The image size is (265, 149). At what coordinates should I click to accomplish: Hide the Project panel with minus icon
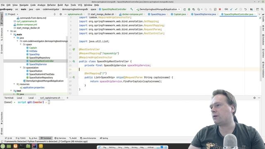coord(65,14)
